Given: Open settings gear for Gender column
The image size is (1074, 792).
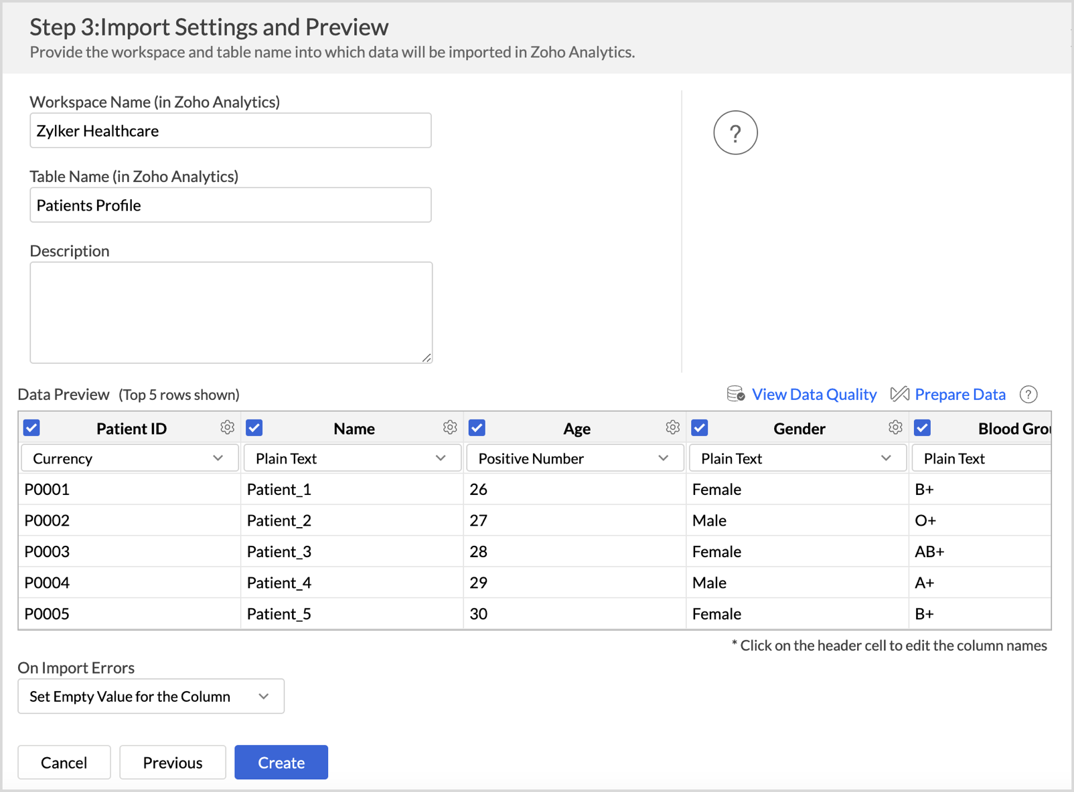Looking at the screenshot, I should tap(895, 427).
